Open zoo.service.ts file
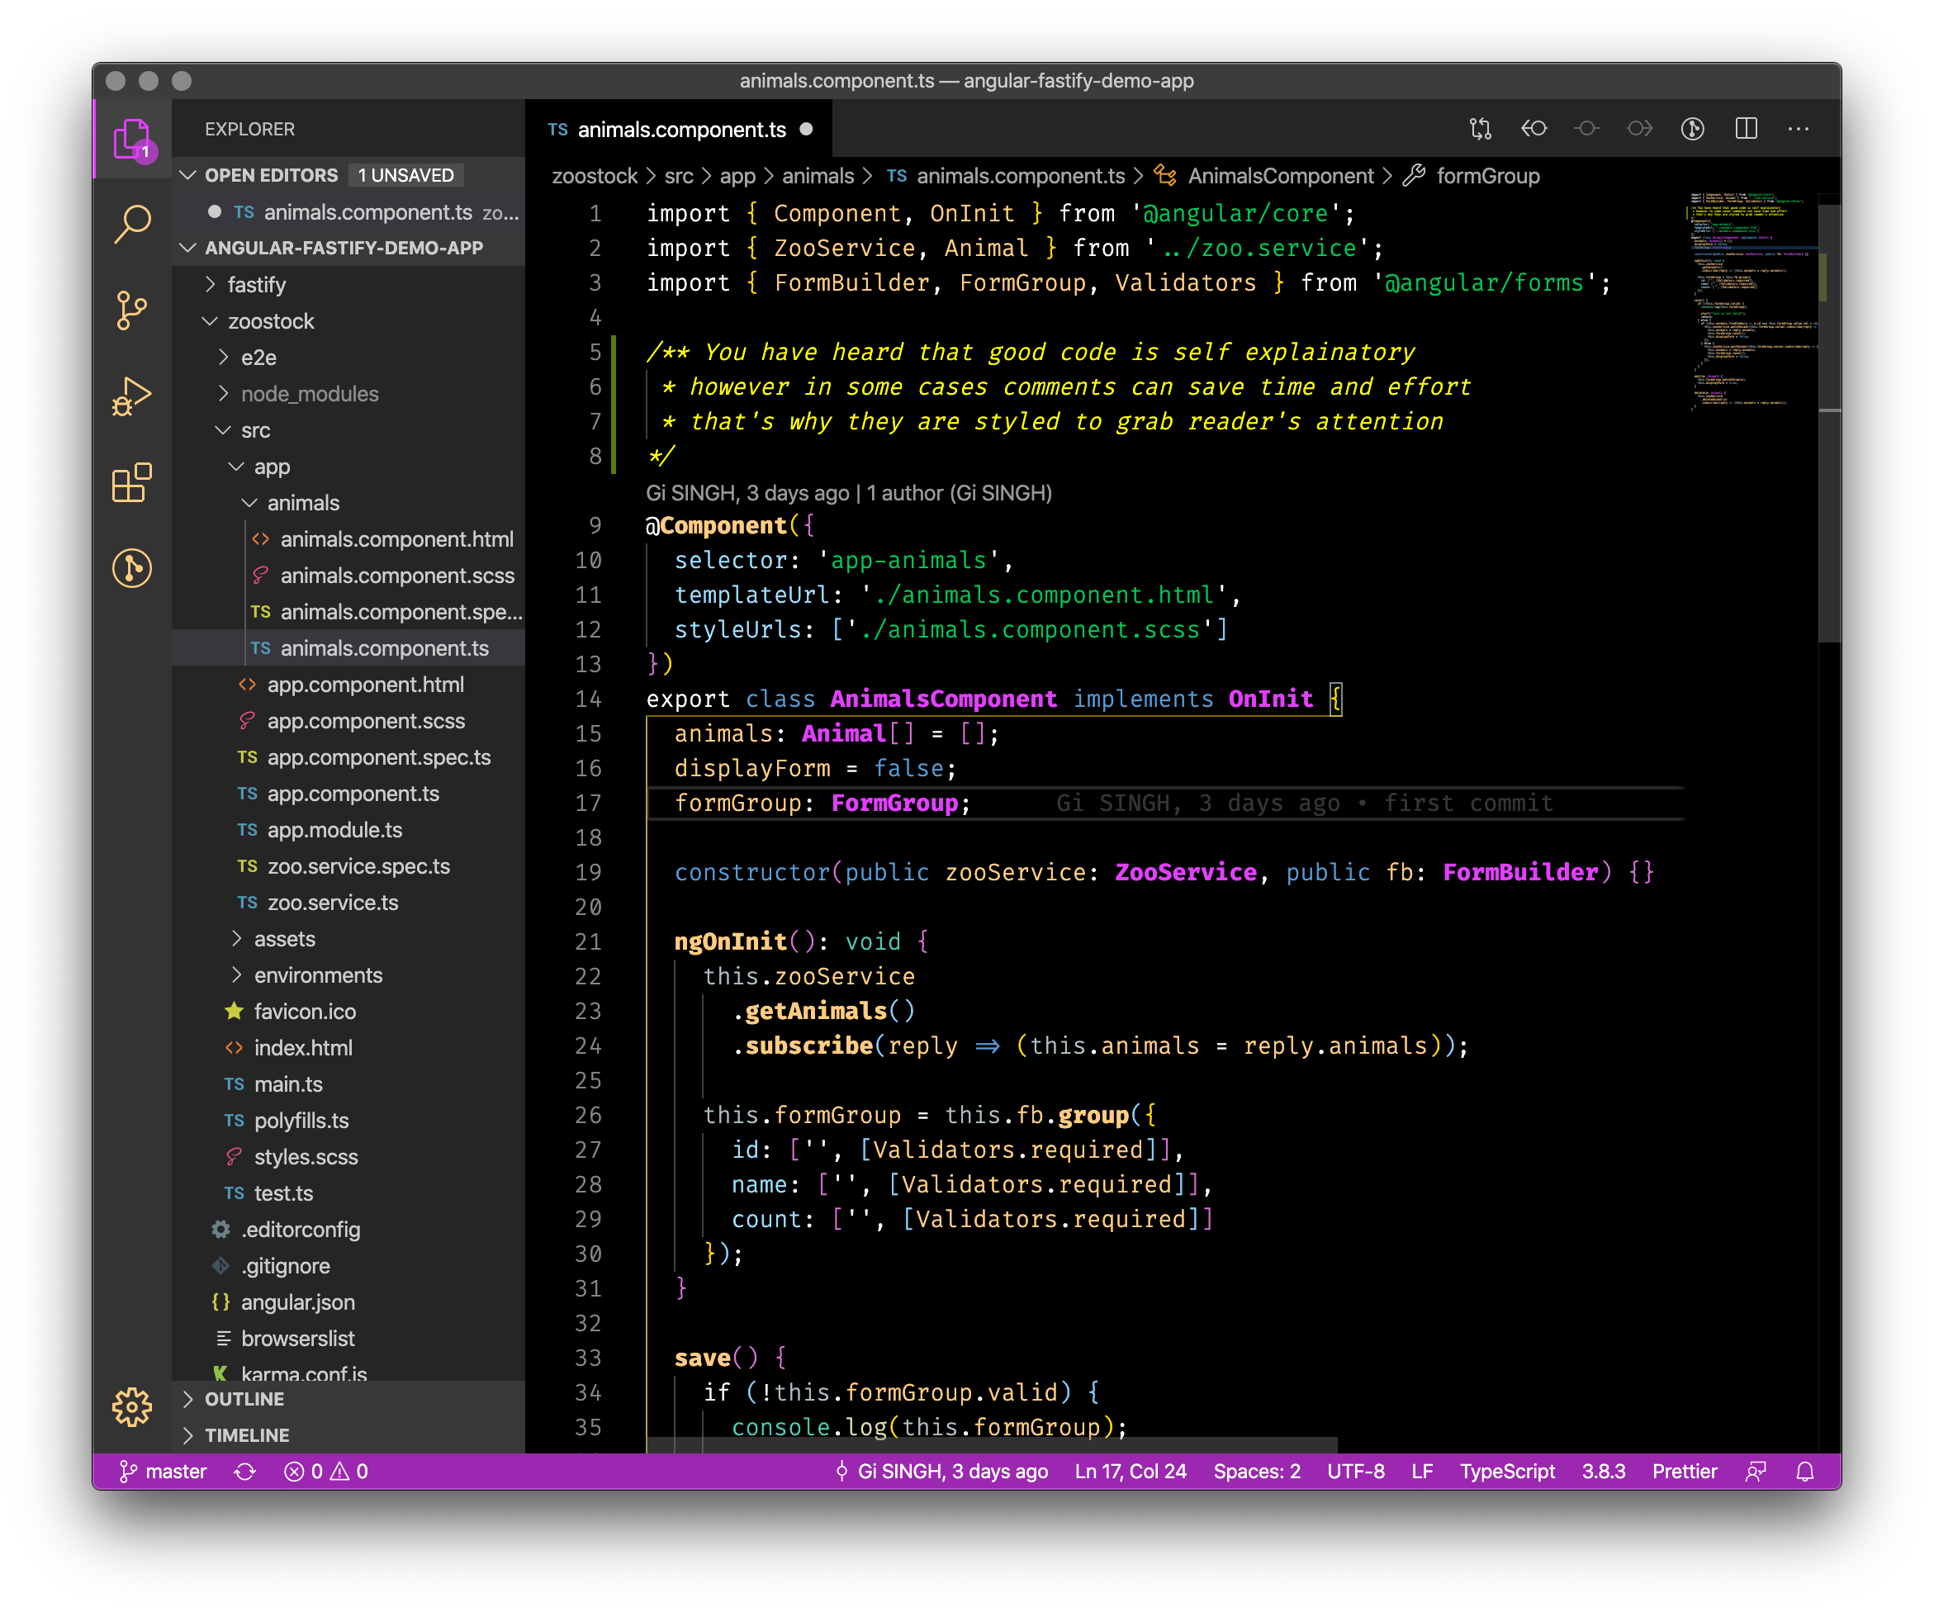The image size is (1934, 1612). [x=349, y=903]
